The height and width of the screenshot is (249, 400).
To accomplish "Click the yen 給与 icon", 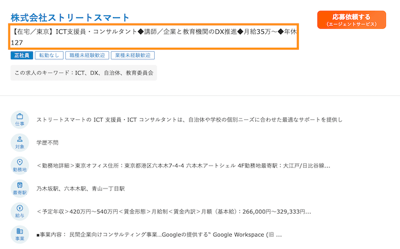I will [x=19, y=211].
